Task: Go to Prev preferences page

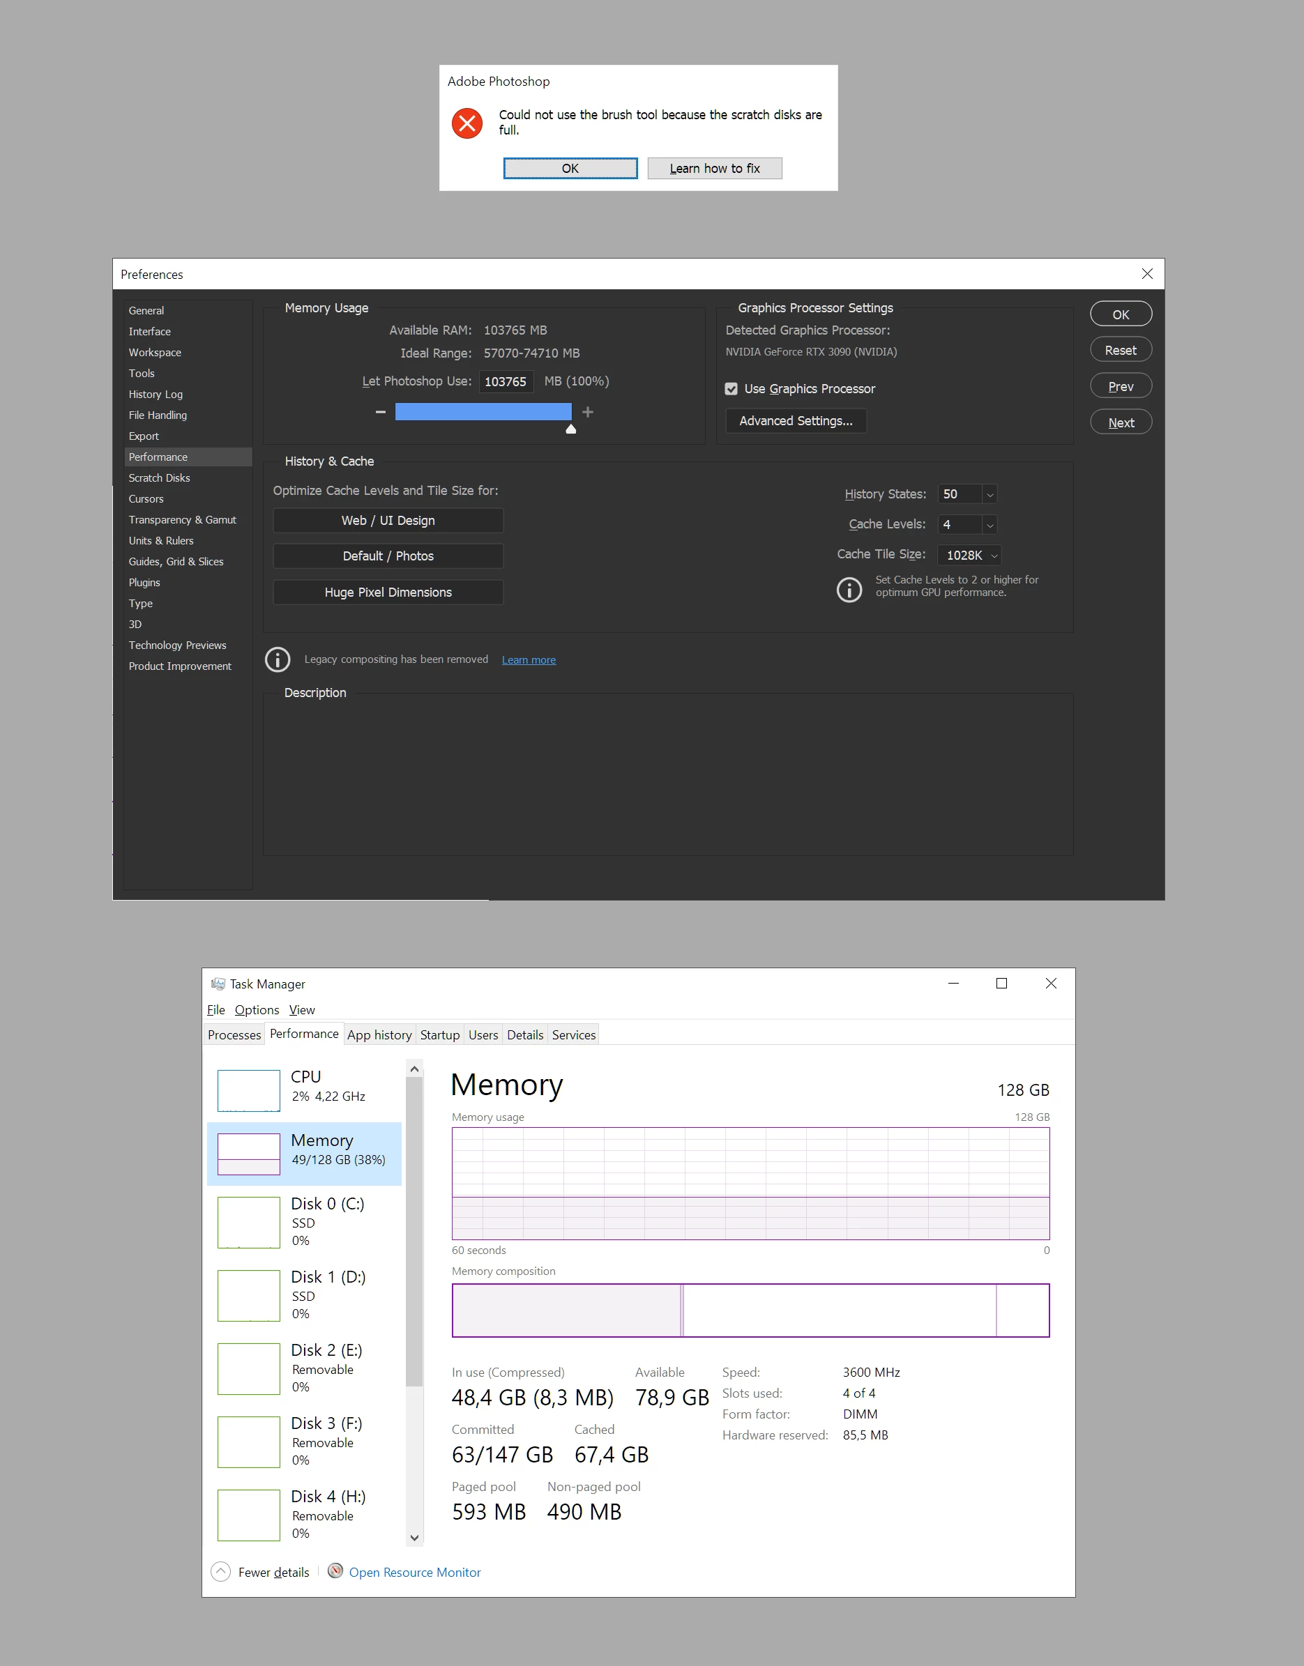Action: pos(1120,386)
